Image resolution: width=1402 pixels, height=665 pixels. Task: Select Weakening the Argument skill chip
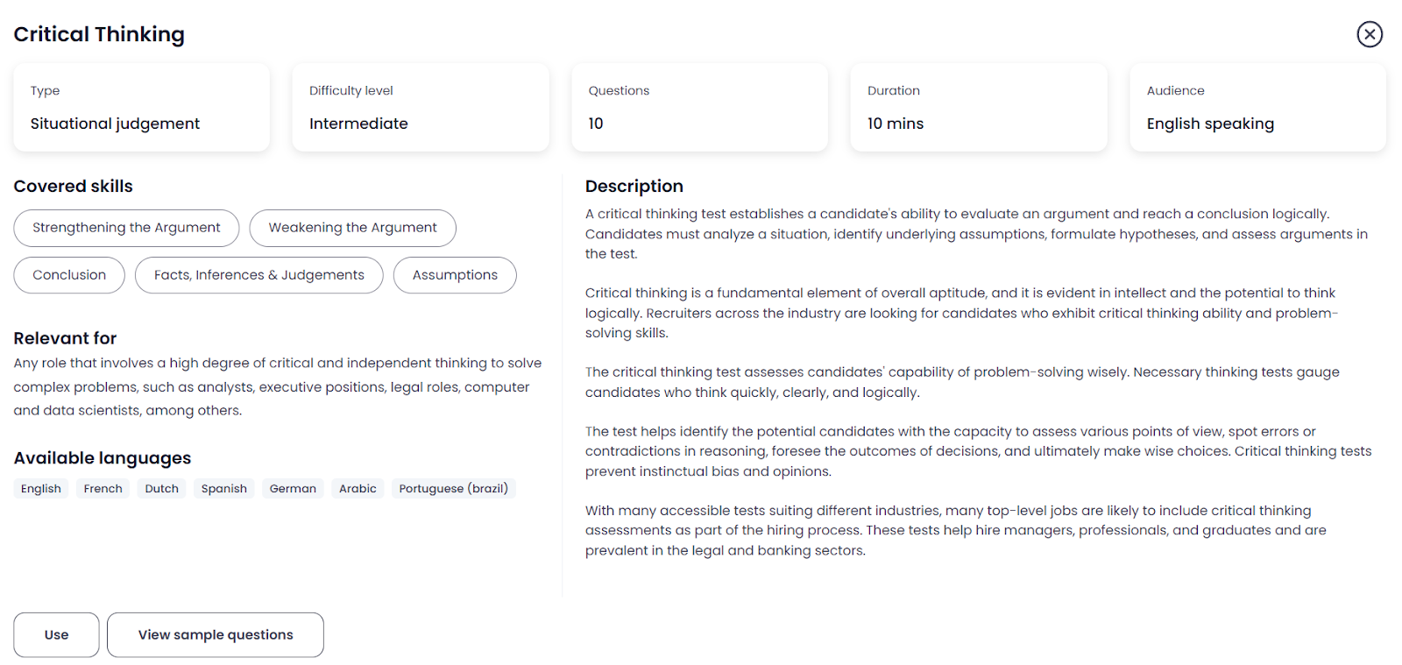pos(352,228)
